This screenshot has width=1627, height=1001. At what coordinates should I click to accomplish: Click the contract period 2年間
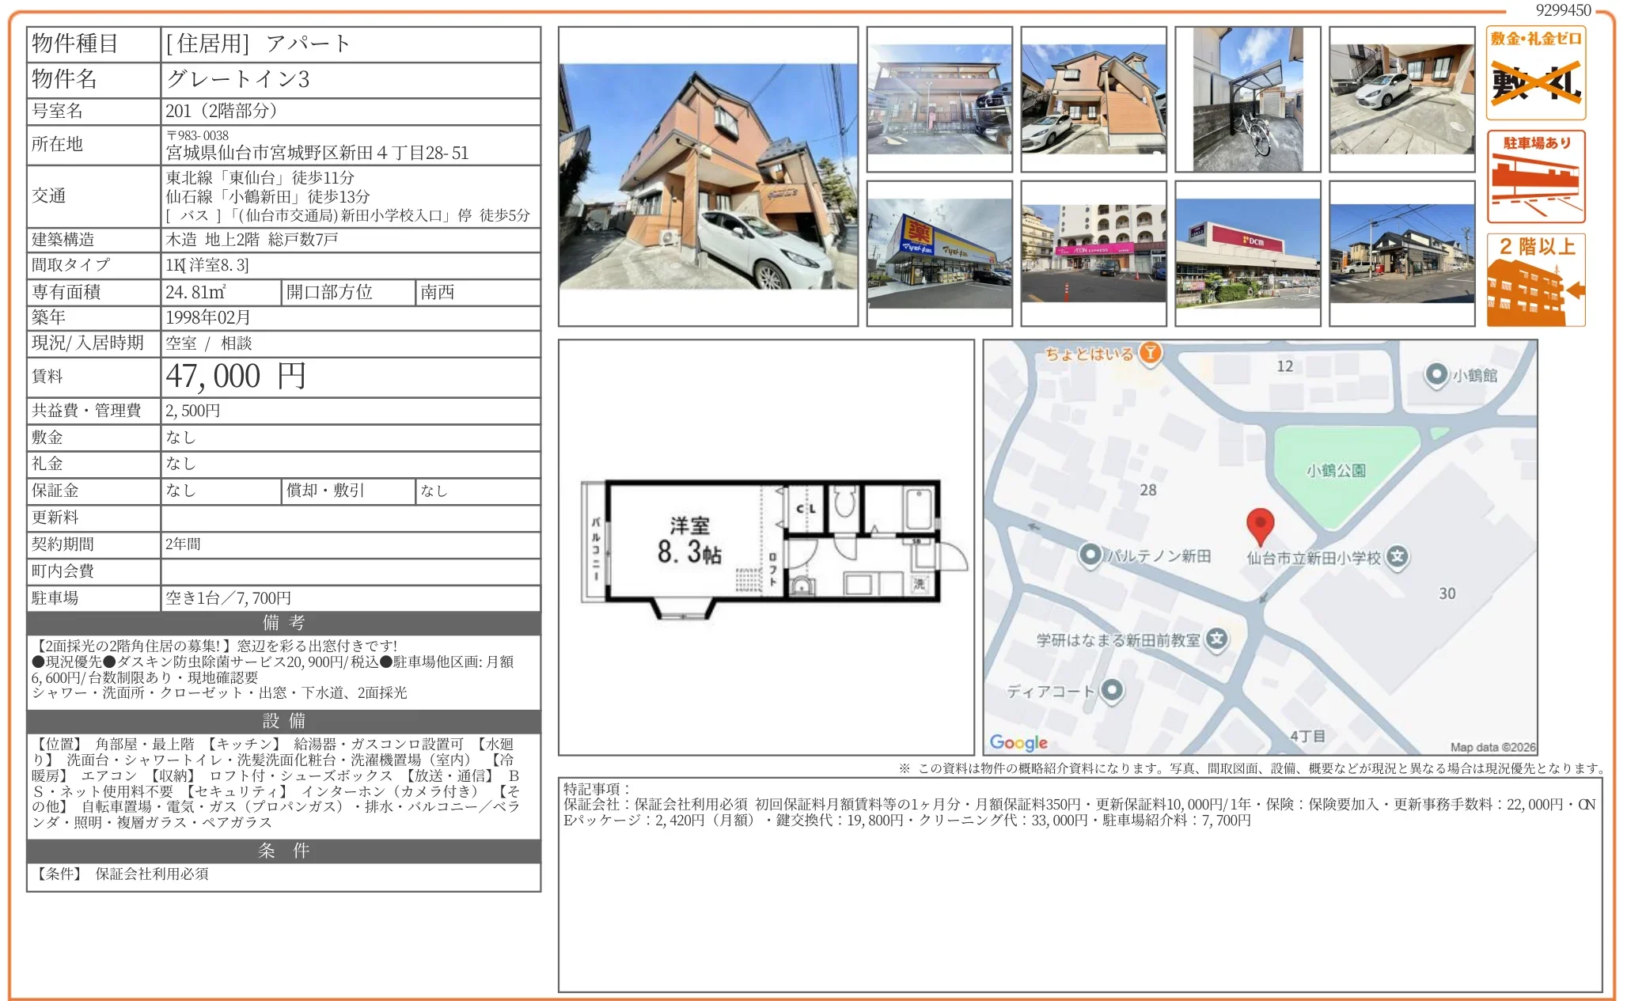click(183, 544)
